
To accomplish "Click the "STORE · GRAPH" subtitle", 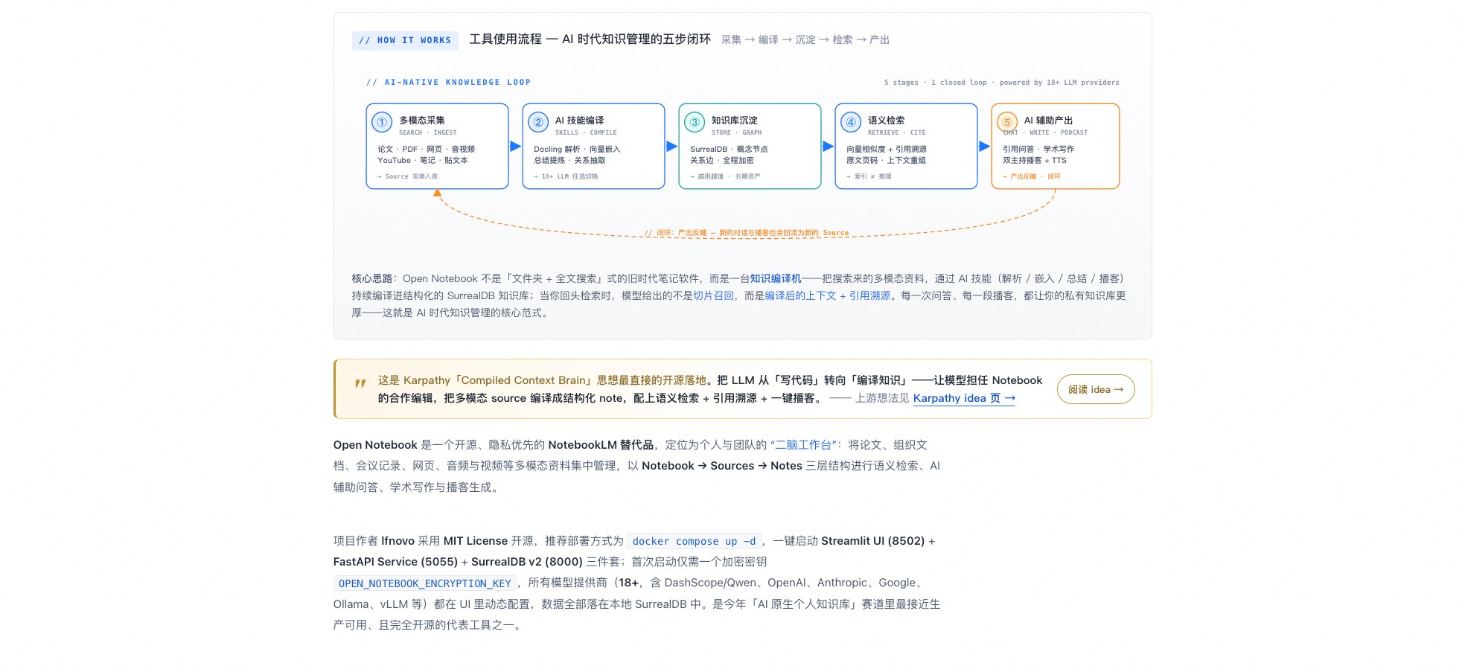I will [x=736, y=132].
